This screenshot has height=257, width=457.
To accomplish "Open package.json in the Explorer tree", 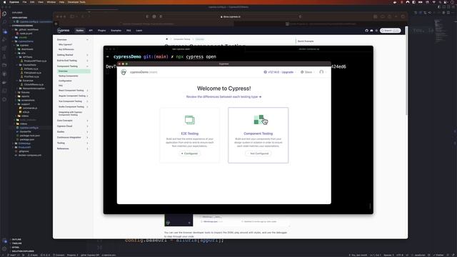I will (x=27, y=140).
